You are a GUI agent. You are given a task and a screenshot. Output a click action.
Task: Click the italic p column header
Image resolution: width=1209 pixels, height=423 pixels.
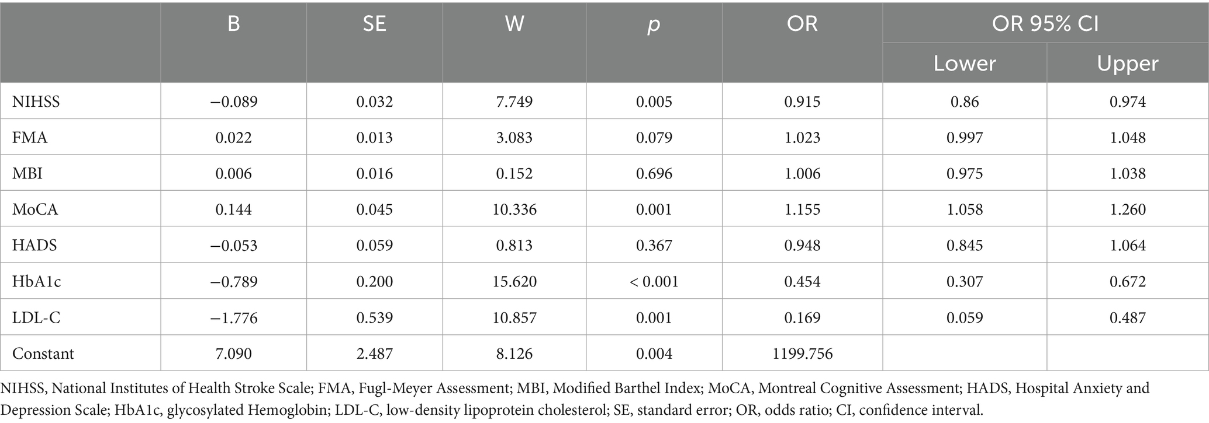pyautogui.click(x=654, y=25)
